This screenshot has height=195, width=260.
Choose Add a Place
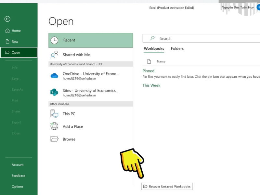tap(91, 126)
